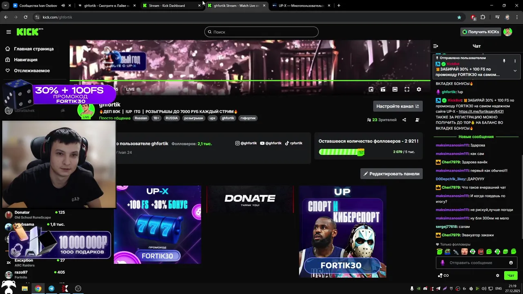Open a new browser tab
The height and width of the screenshot is (294, 523).
tap(339, 6)
